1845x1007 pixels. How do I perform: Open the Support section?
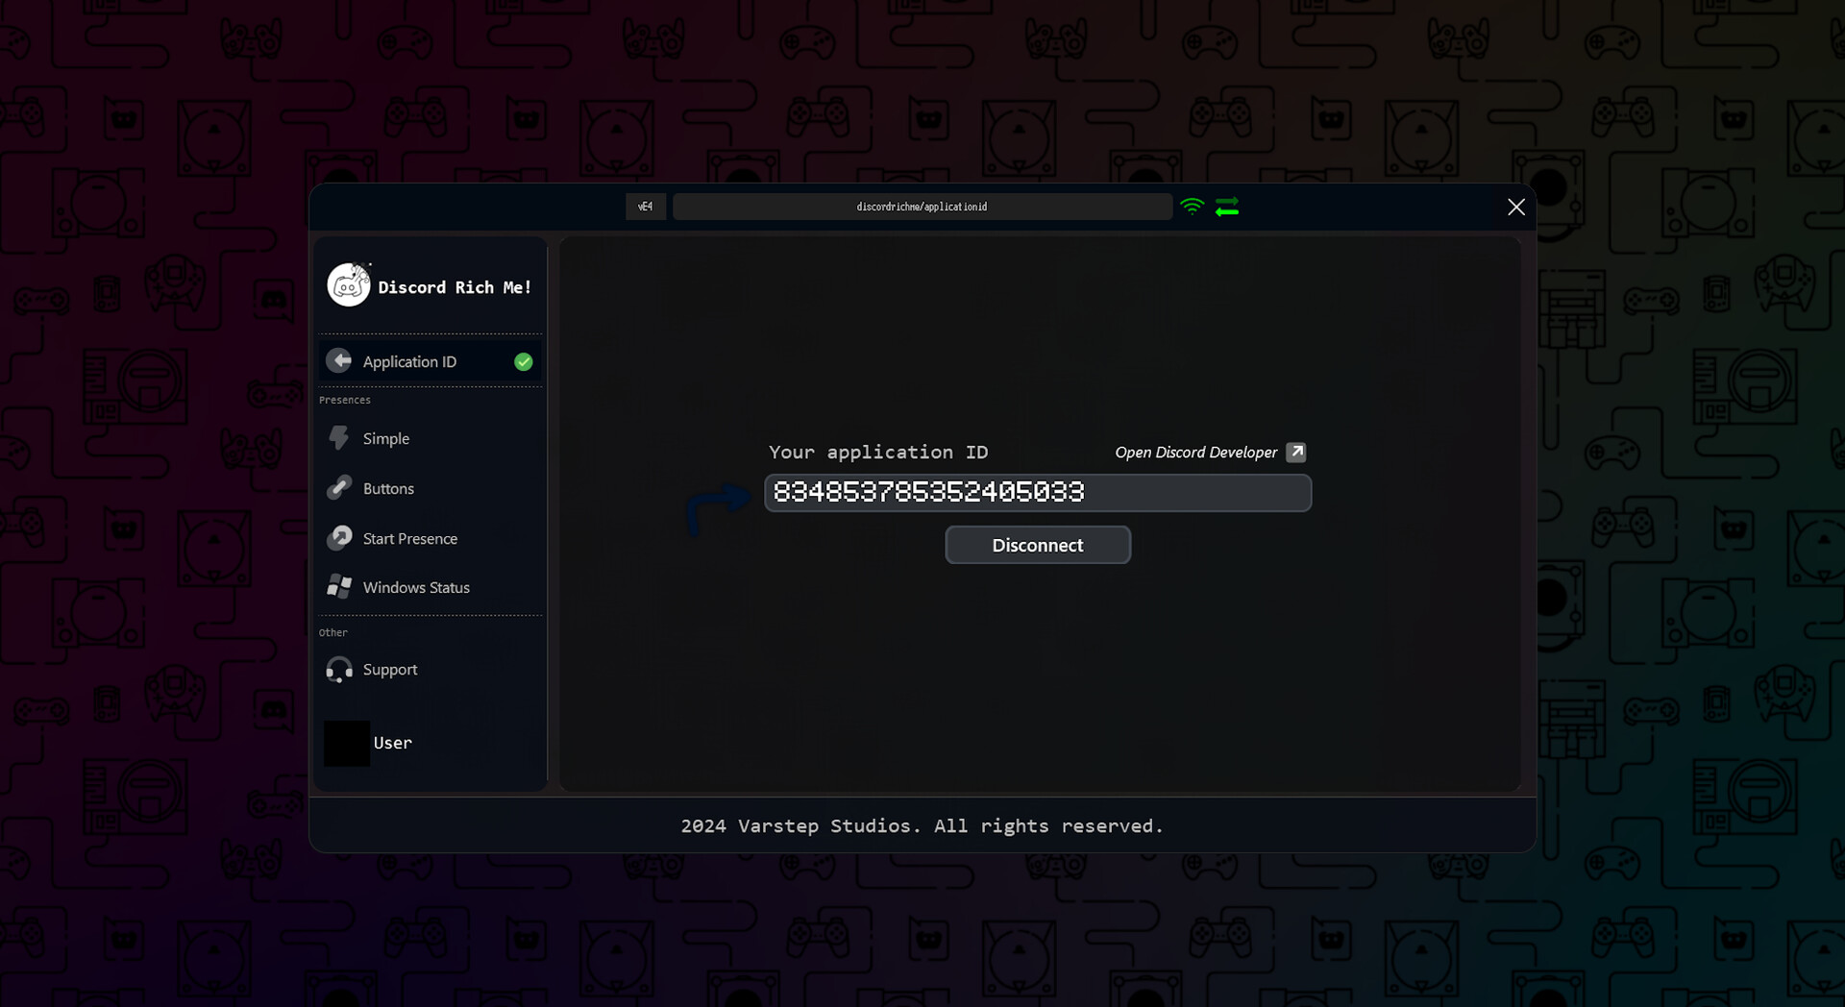430,669
